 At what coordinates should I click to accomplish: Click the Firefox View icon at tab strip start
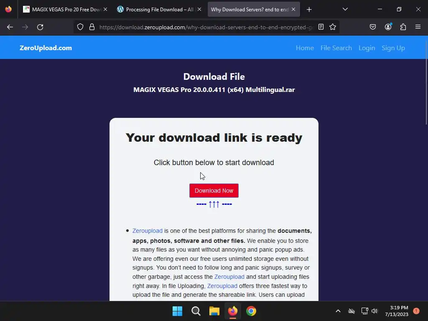(8, 9)
